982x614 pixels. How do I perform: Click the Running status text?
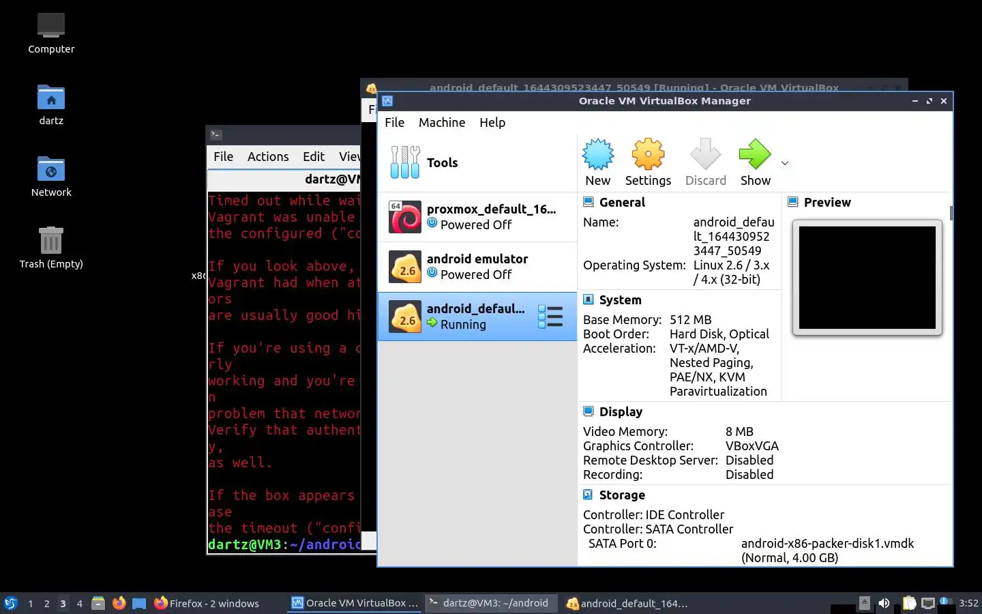(x=463, y=324)
